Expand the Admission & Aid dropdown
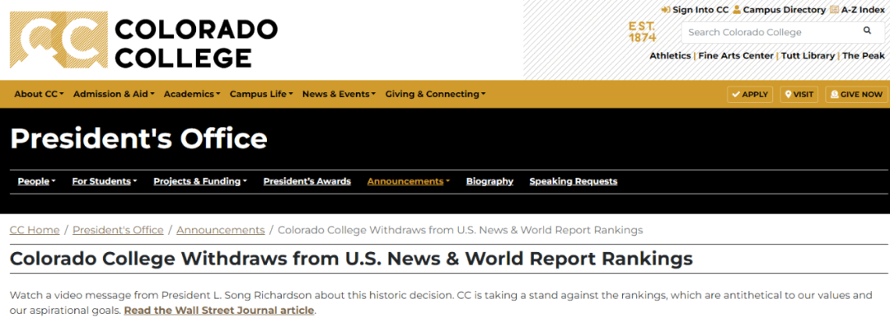The height and width of the screenshot is (323, 890). click(x=114, y=94)
